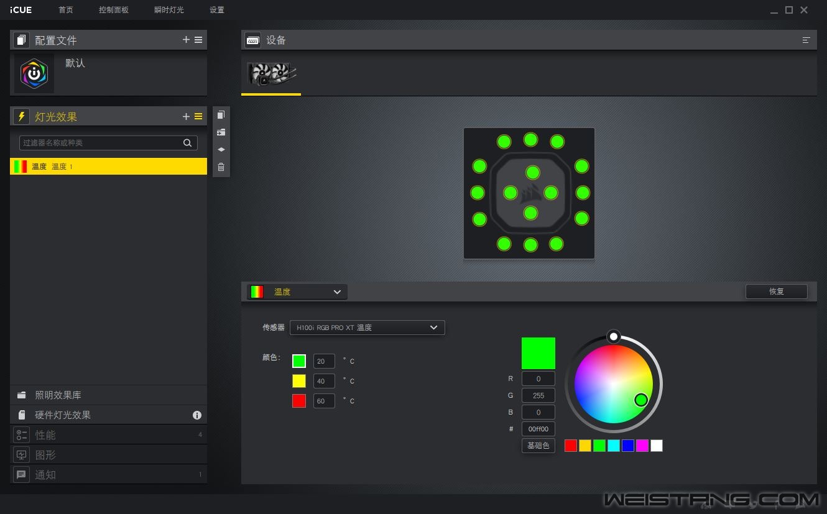
Task: Open the 控制面板 menu
Action: coord(114,10)
